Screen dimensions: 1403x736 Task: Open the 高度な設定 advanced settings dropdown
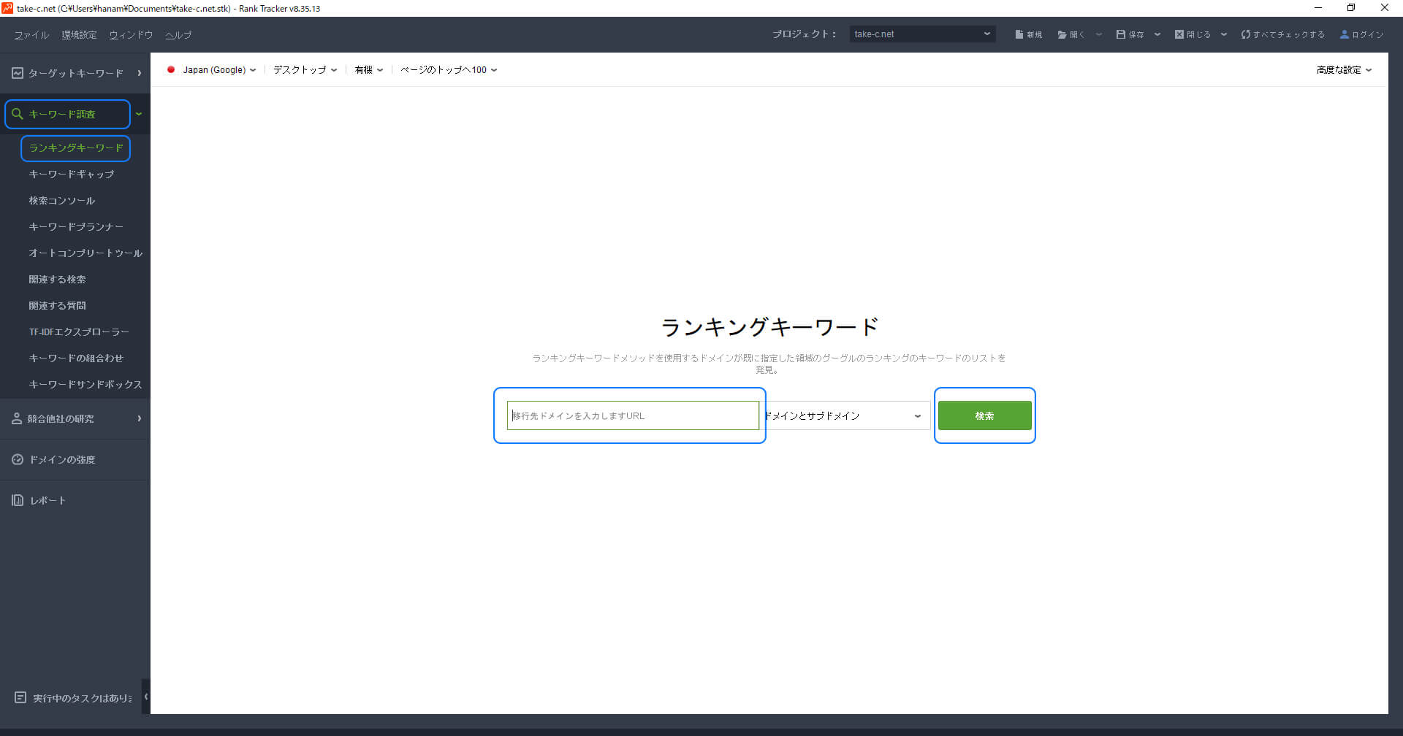(1344, 70)
